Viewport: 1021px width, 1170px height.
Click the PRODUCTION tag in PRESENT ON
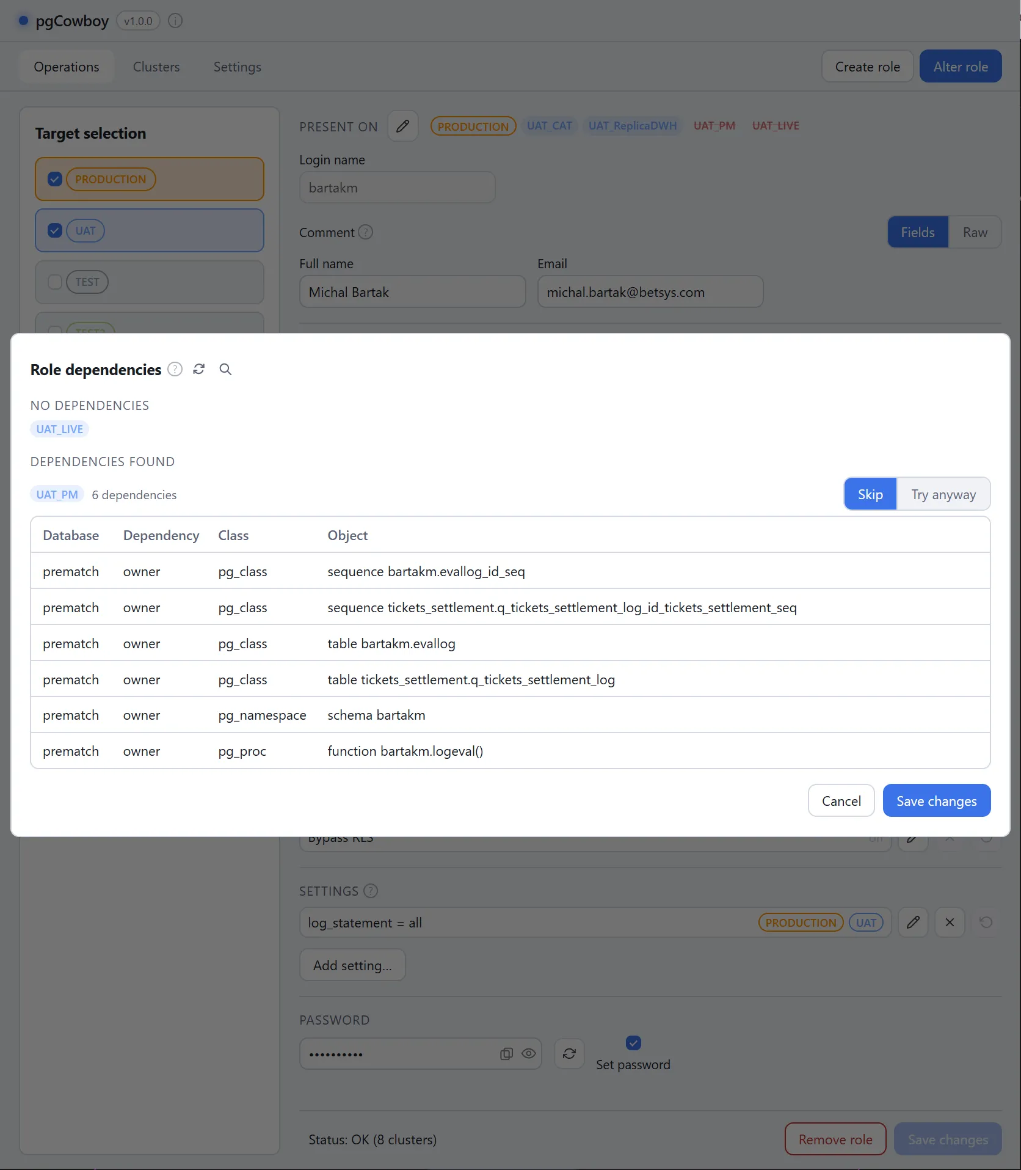473,126
